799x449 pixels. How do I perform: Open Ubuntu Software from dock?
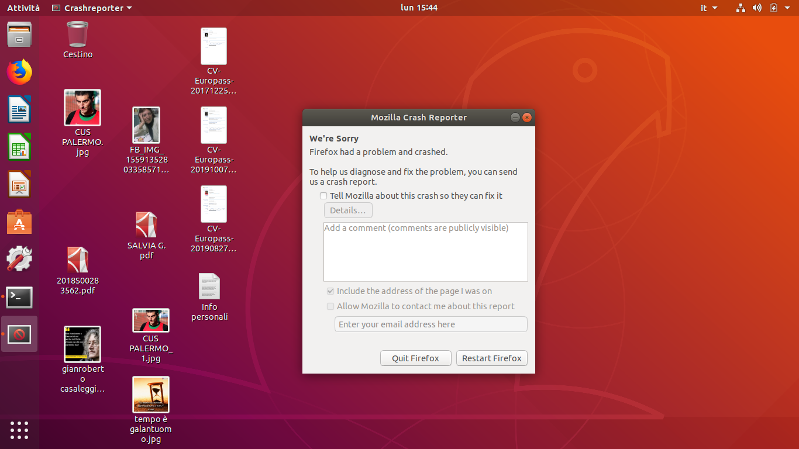coord(19,222)
